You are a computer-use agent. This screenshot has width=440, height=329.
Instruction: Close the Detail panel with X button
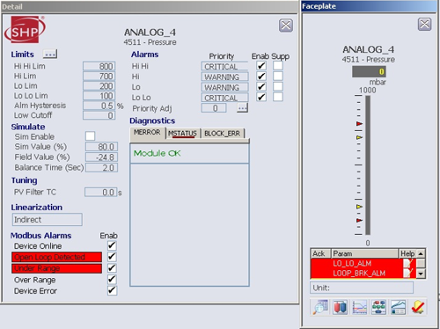[286, 26]
